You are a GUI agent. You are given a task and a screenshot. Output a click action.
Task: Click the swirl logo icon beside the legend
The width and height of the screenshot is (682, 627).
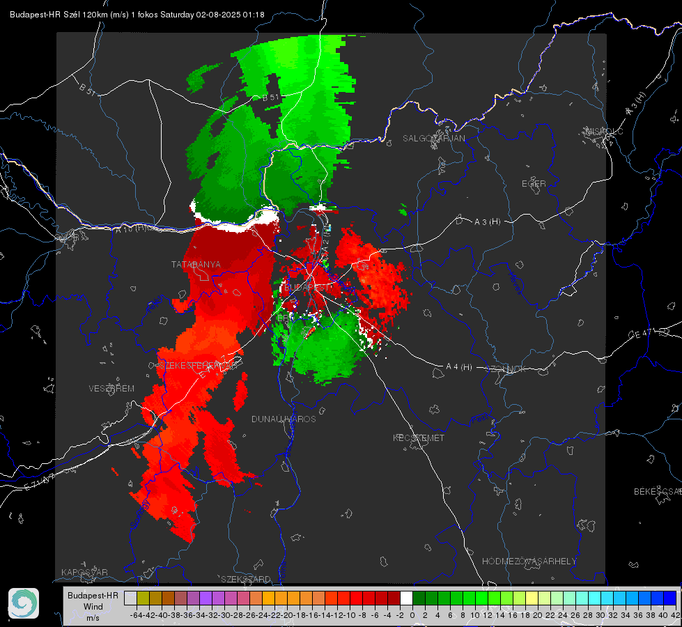24,603
